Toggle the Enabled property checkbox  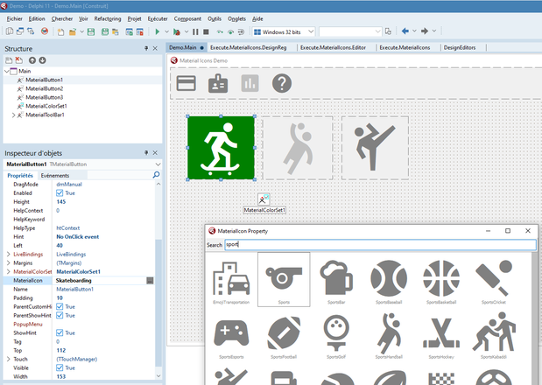pyautogui.click(x=60, y=193)
